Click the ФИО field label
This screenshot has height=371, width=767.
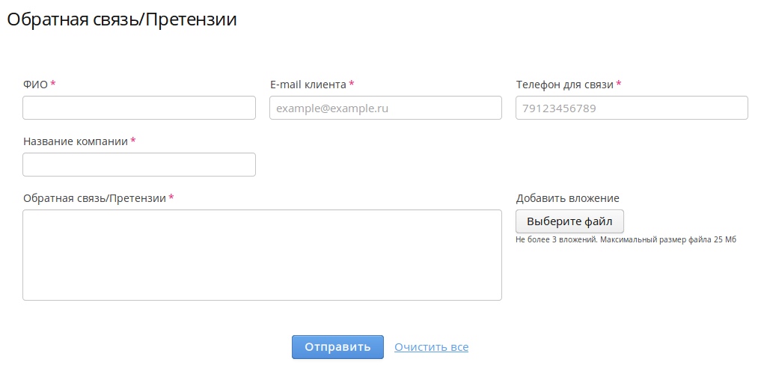point(35,85)
